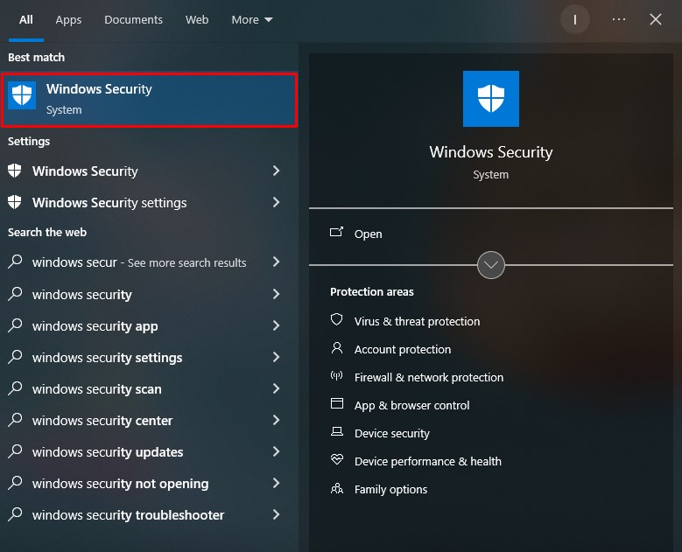Click the App & browser control window icon
The width and height of the screenshot is (682, 552).
click(x=337, y=403)
